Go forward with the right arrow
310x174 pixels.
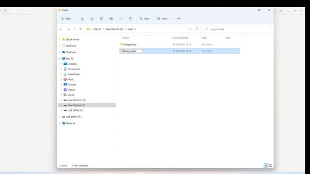coord(68,29)
